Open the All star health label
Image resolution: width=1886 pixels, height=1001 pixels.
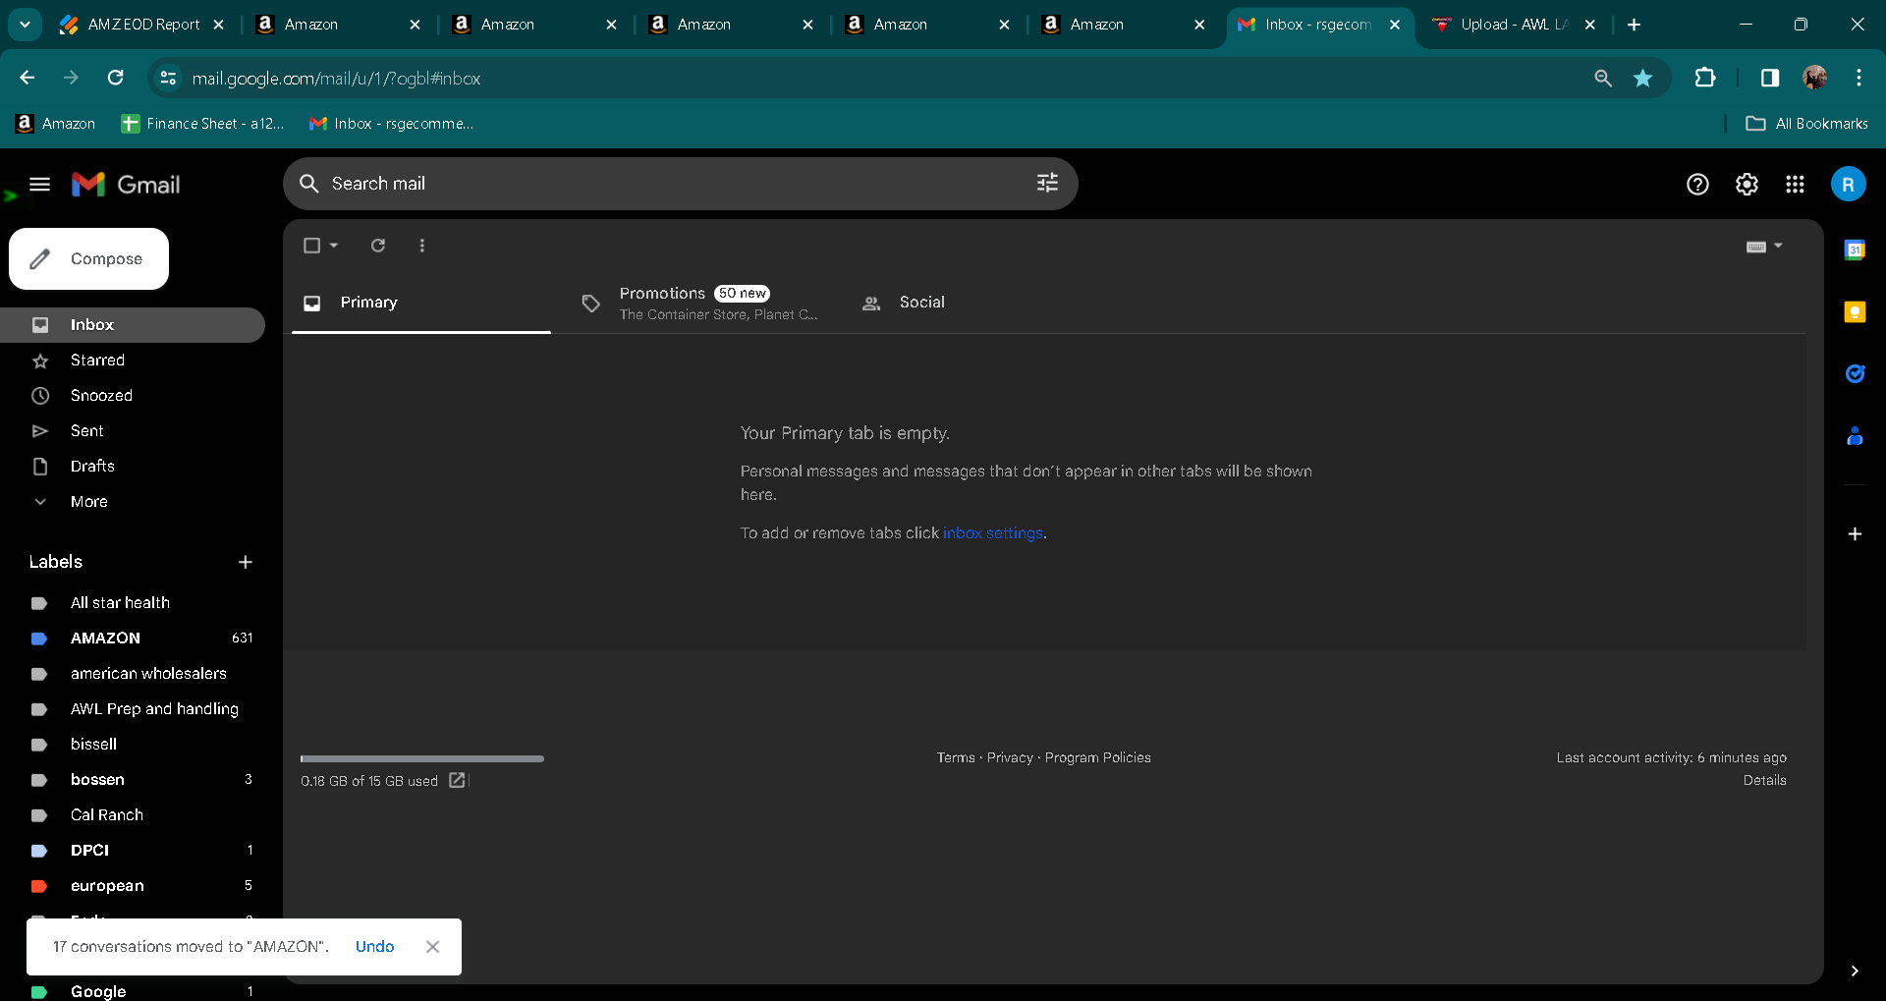point(133,603)
